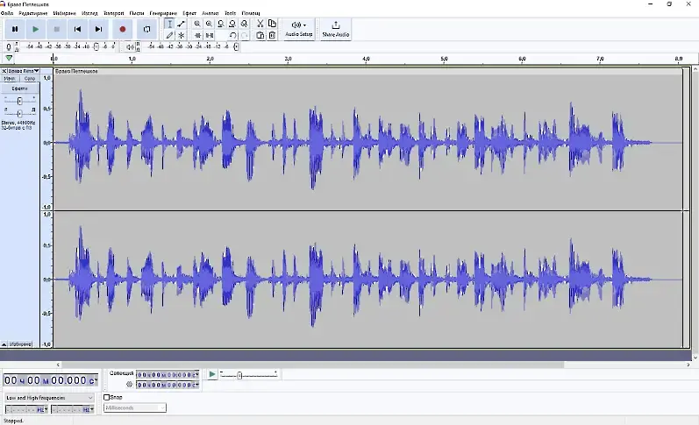Screen dimensions: 699x425
Task: Open the Low and High Frequencies dropdown
Action: [x=49, y=398]
